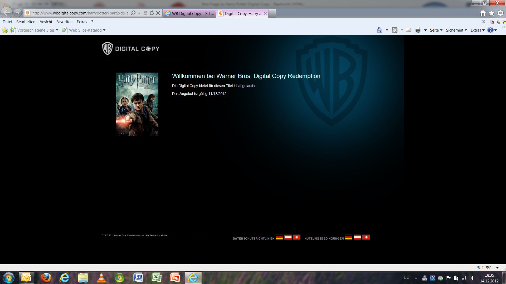The image size is (506, 284).
Task: Click the blue help question mark icon
Action: (490, 30)
